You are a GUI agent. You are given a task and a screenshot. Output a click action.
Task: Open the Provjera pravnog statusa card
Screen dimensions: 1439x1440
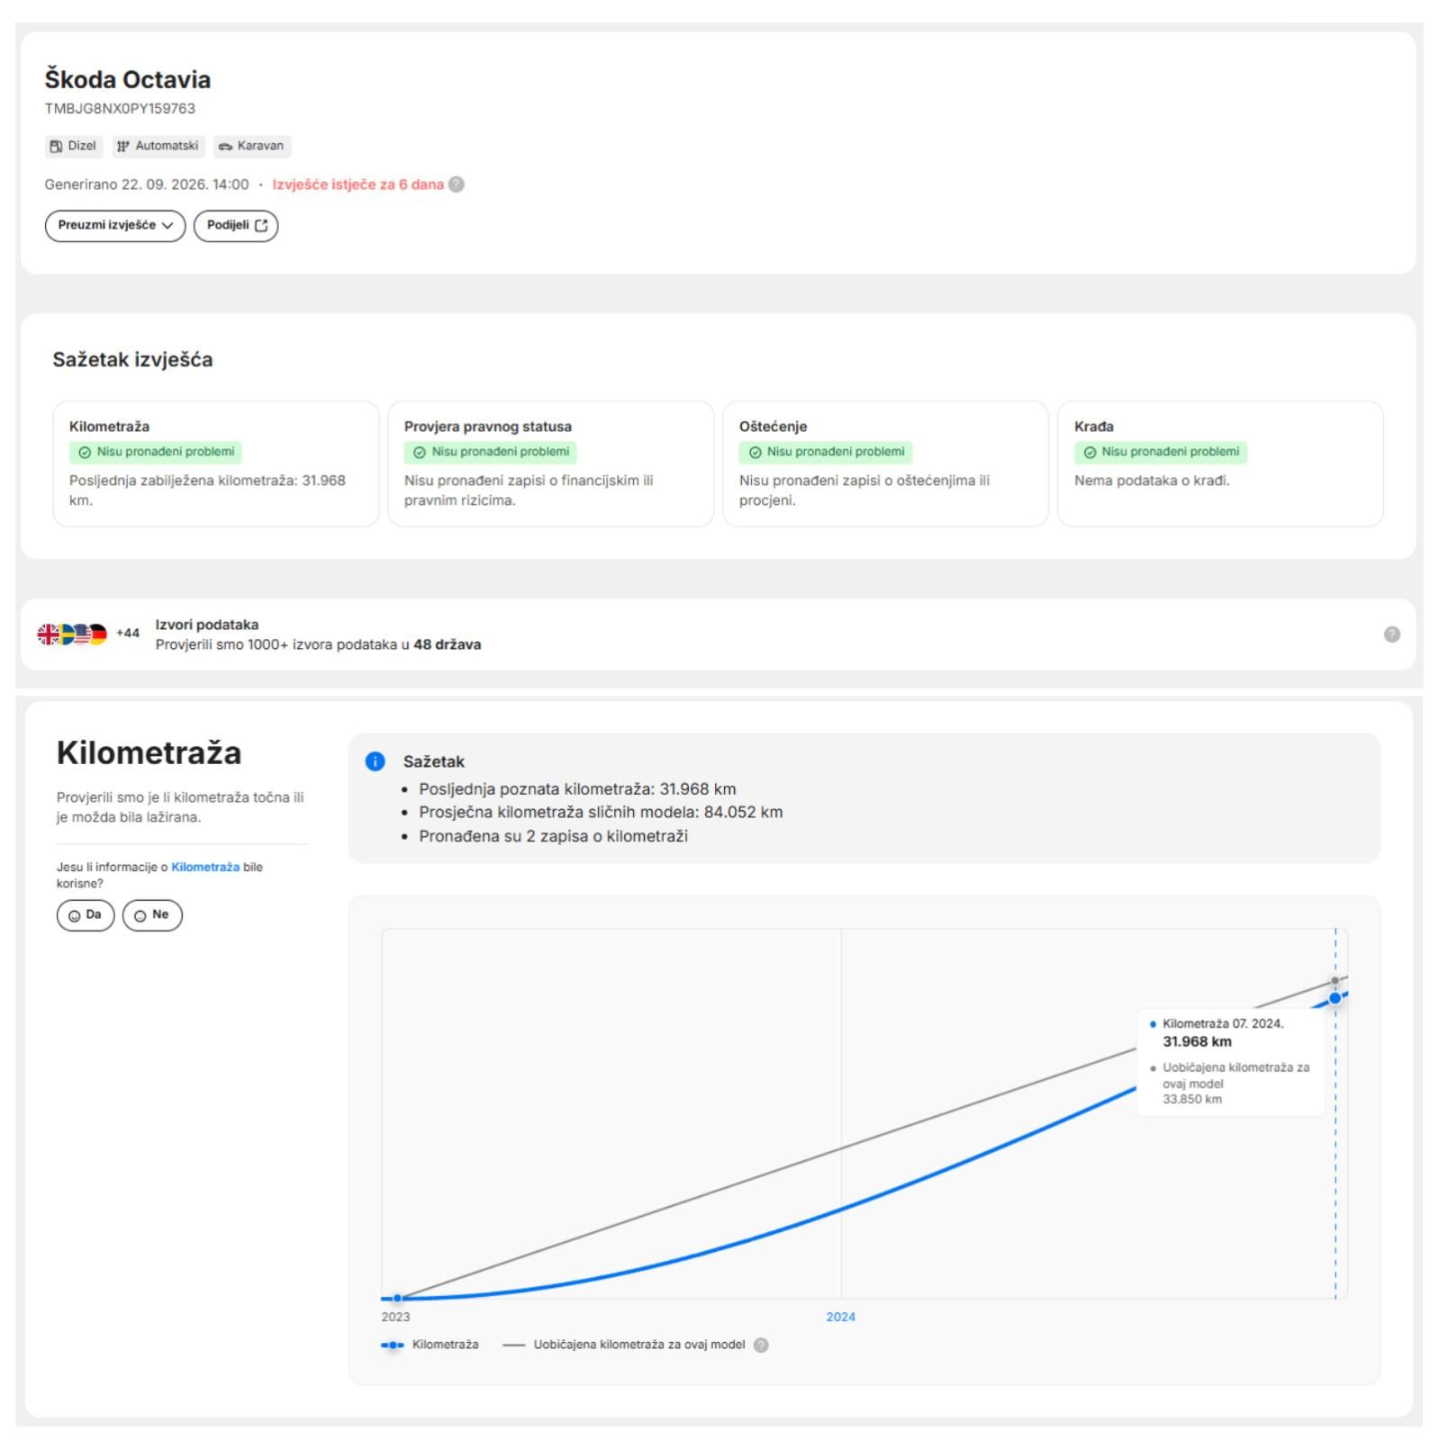coord(550,463)
